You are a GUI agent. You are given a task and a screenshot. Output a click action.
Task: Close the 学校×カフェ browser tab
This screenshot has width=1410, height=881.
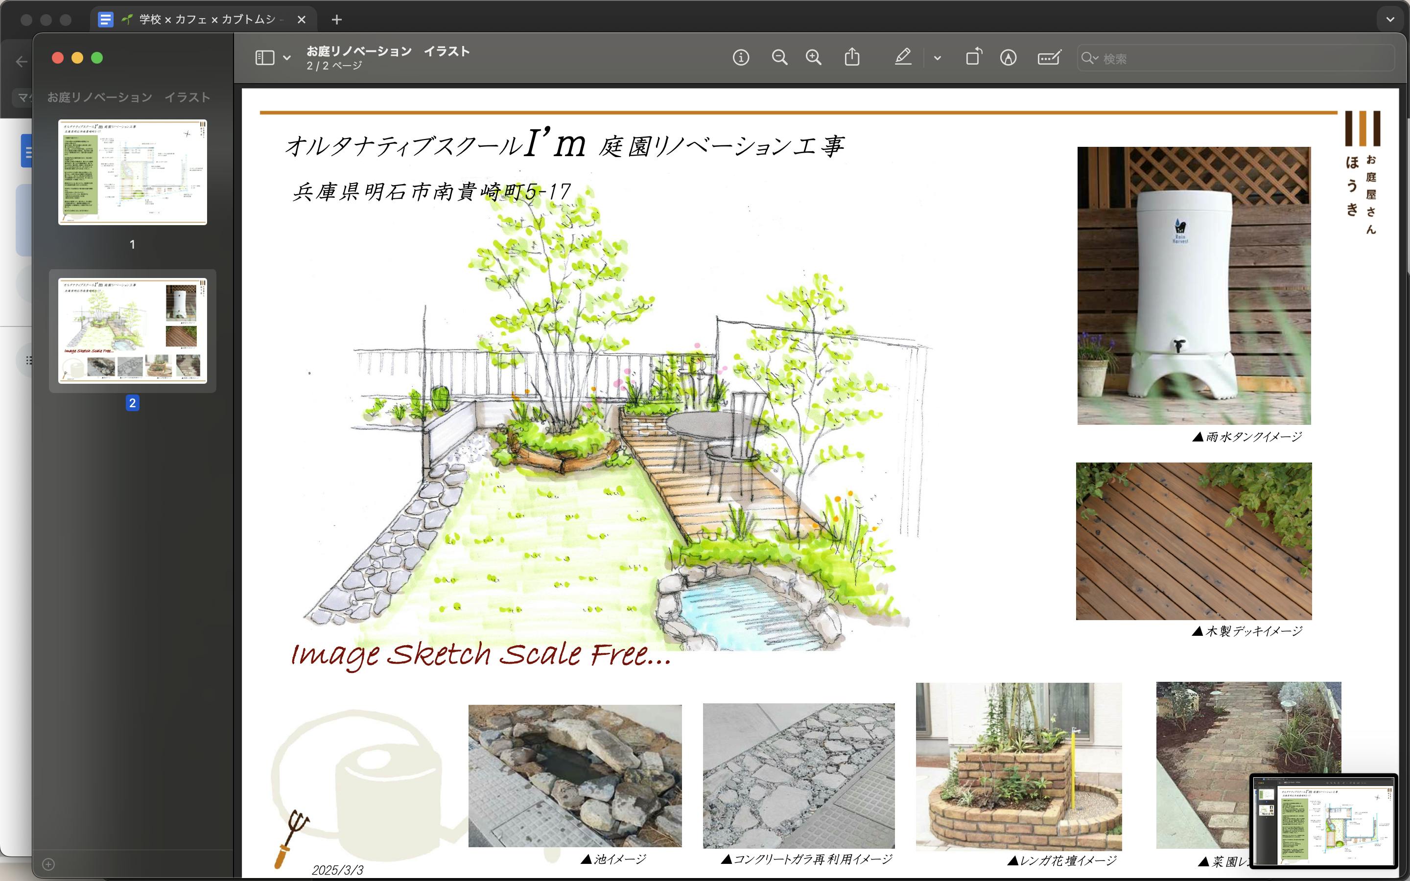(x=301, y=20)
